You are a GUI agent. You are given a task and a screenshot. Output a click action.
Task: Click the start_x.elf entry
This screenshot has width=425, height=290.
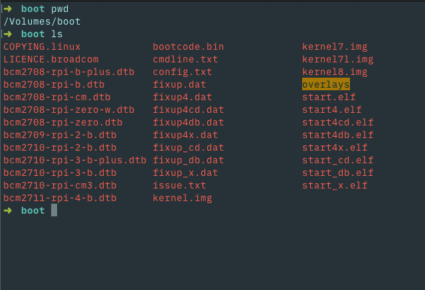(x=335, y=185)
